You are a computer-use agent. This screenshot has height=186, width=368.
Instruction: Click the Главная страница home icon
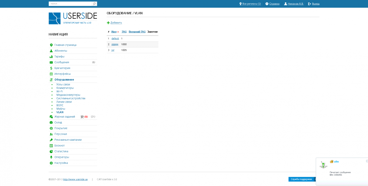coord(51,45)
